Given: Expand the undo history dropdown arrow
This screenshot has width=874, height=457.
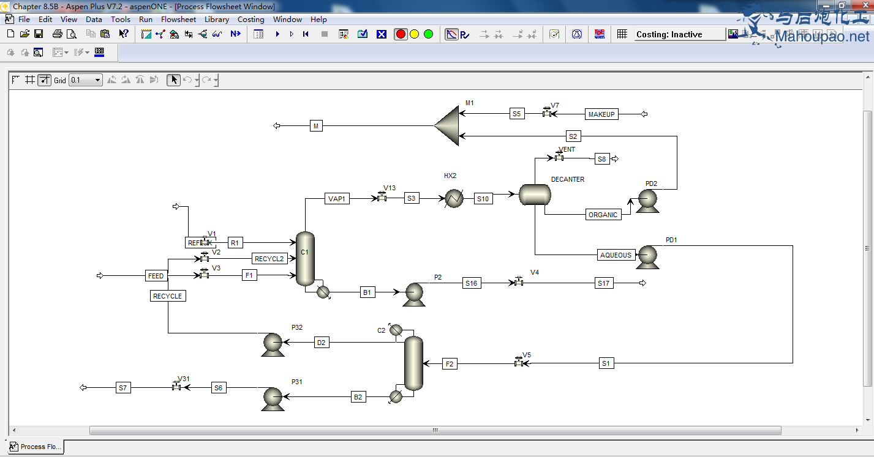Looking at the screenshot, I should pos(197,81).
